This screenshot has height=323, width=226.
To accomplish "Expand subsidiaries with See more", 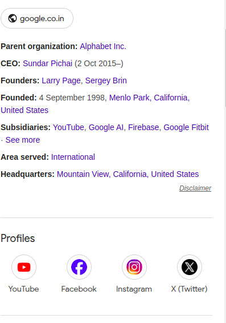I will [23, 140].
